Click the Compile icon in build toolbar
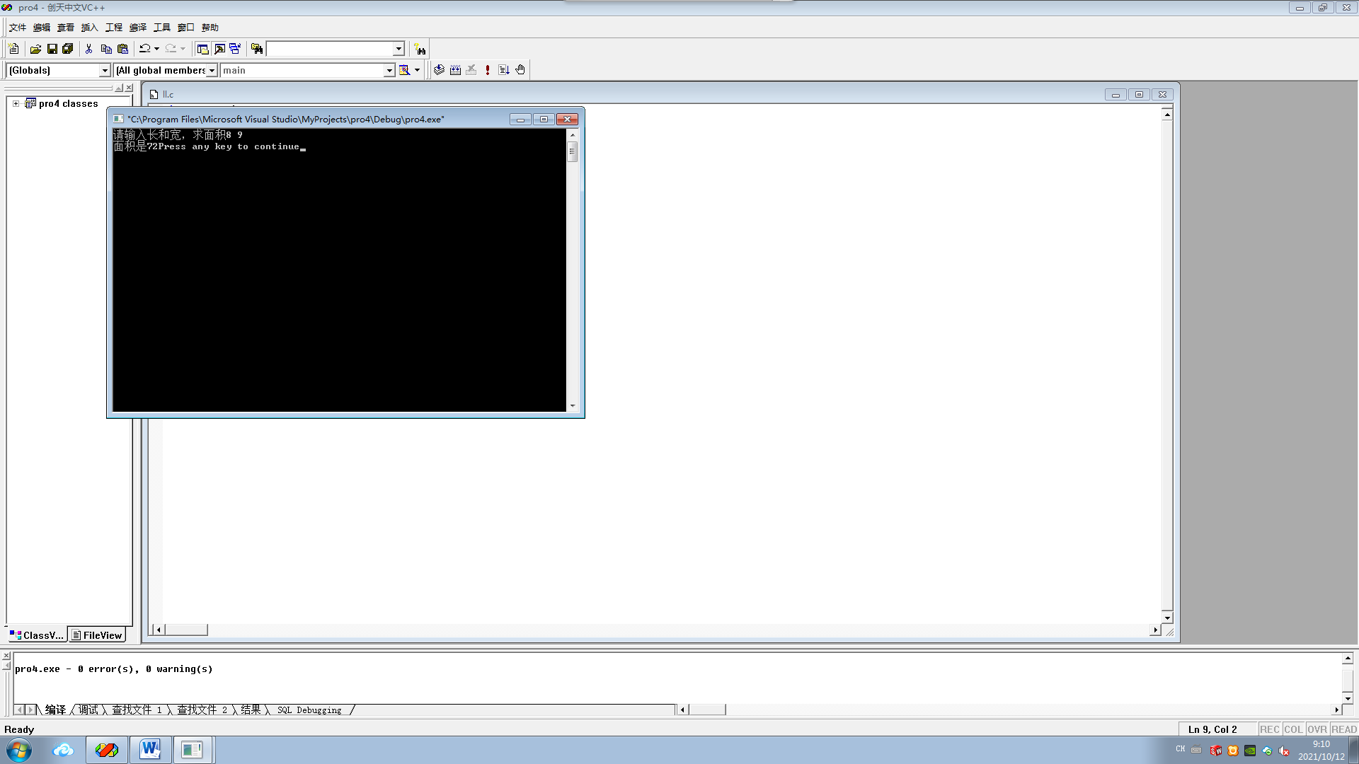The width and height of the screenshot is (1359, 764). [439, 70]
